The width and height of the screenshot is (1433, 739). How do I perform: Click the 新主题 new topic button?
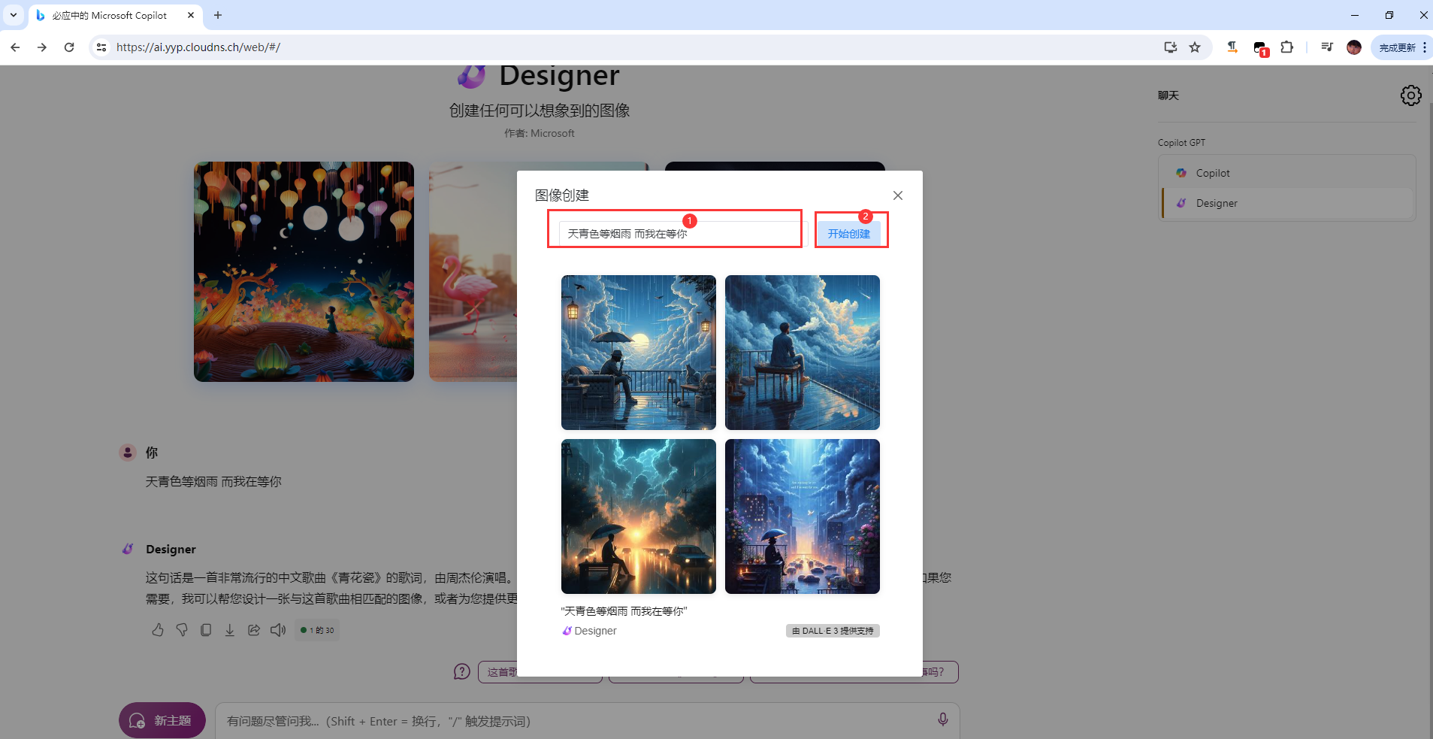click(x=162, y=720)
